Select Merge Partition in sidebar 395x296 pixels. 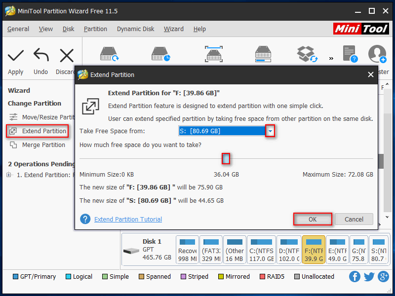point(38,145)
